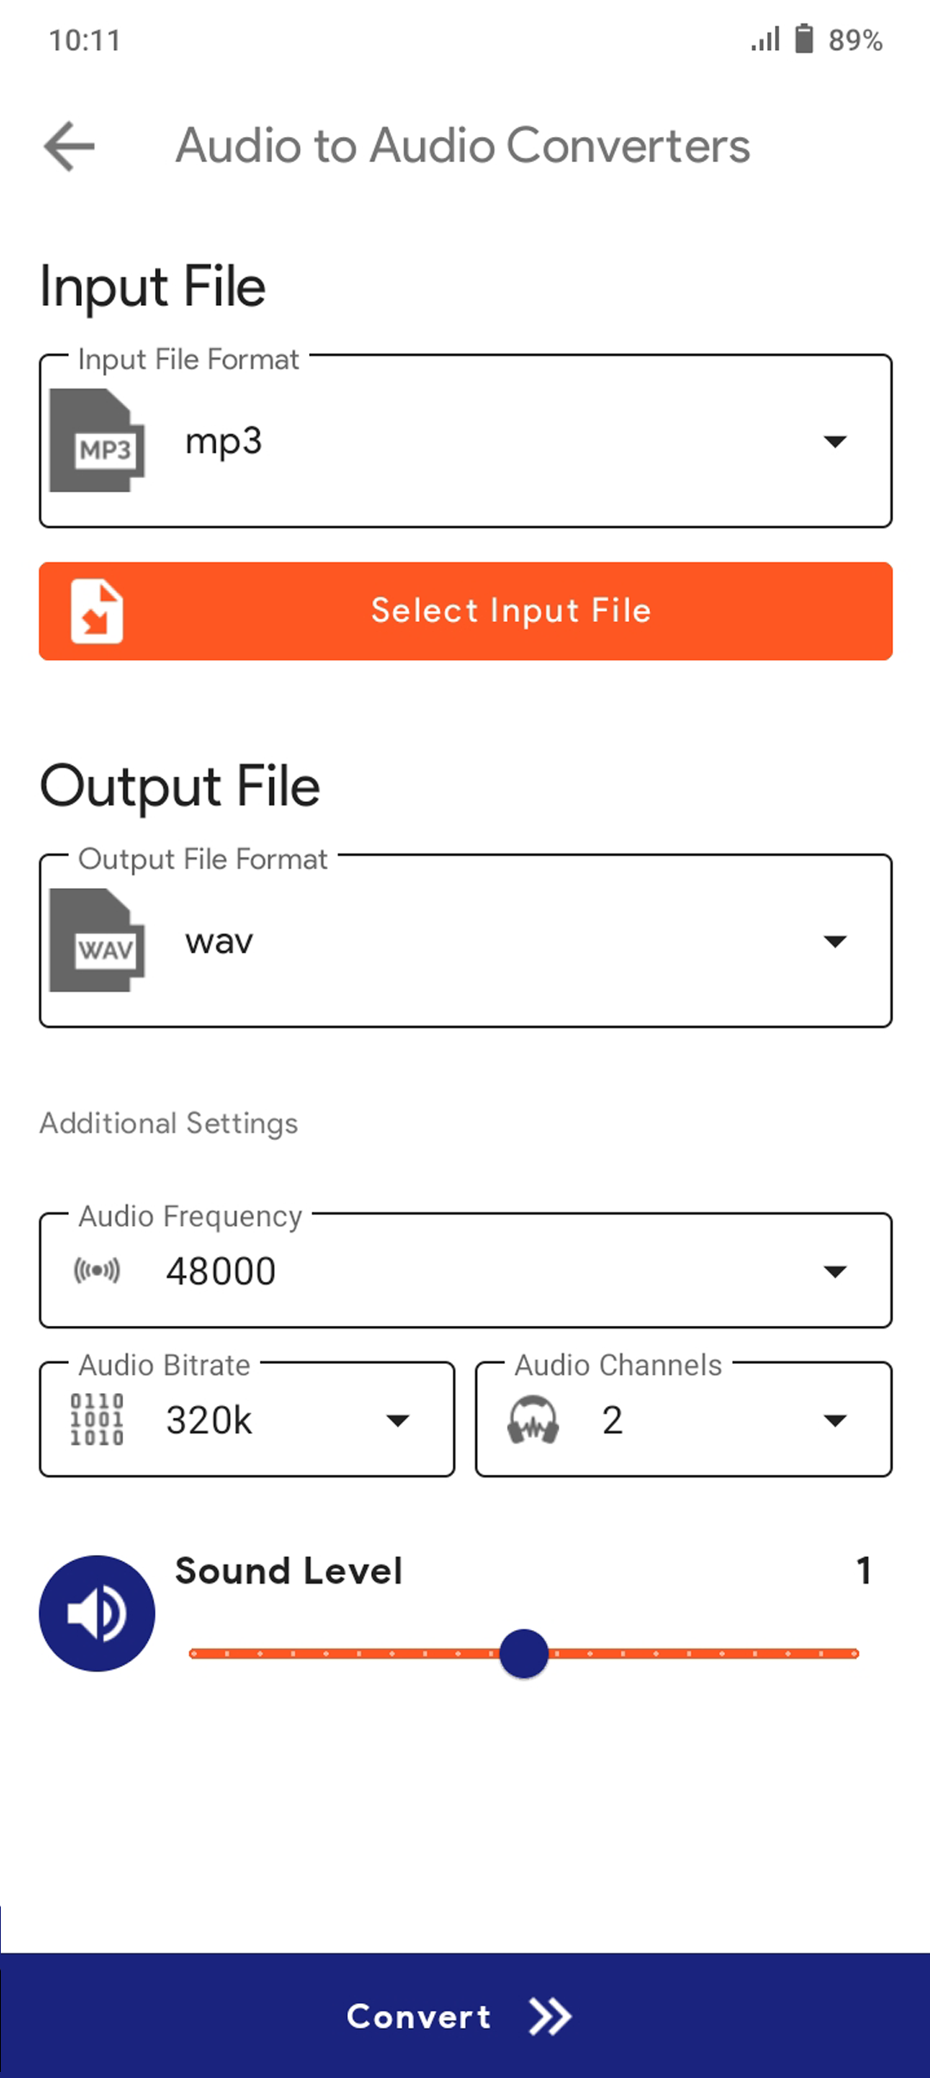Tap the binary bitrate icon

[x=96, y=1419]
